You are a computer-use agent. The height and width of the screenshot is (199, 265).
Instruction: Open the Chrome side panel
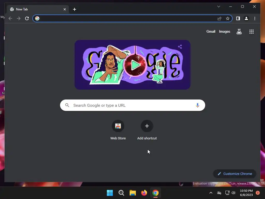click(238, 18)
